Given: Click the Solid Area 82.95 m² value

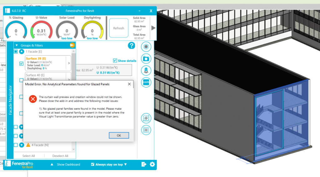Looking at the screenshot, I should pos(139,22).
